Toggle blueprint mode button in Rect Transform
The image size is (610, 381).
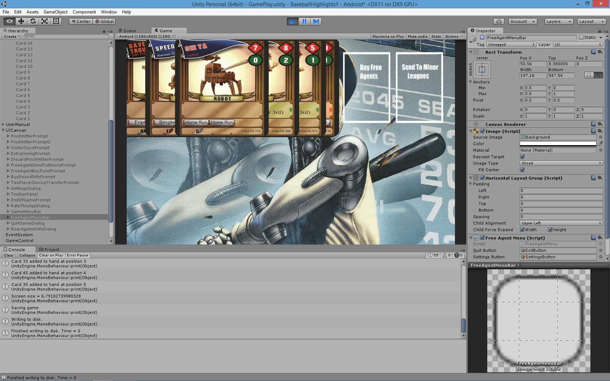pyautogui.click(x=589, y=75)
